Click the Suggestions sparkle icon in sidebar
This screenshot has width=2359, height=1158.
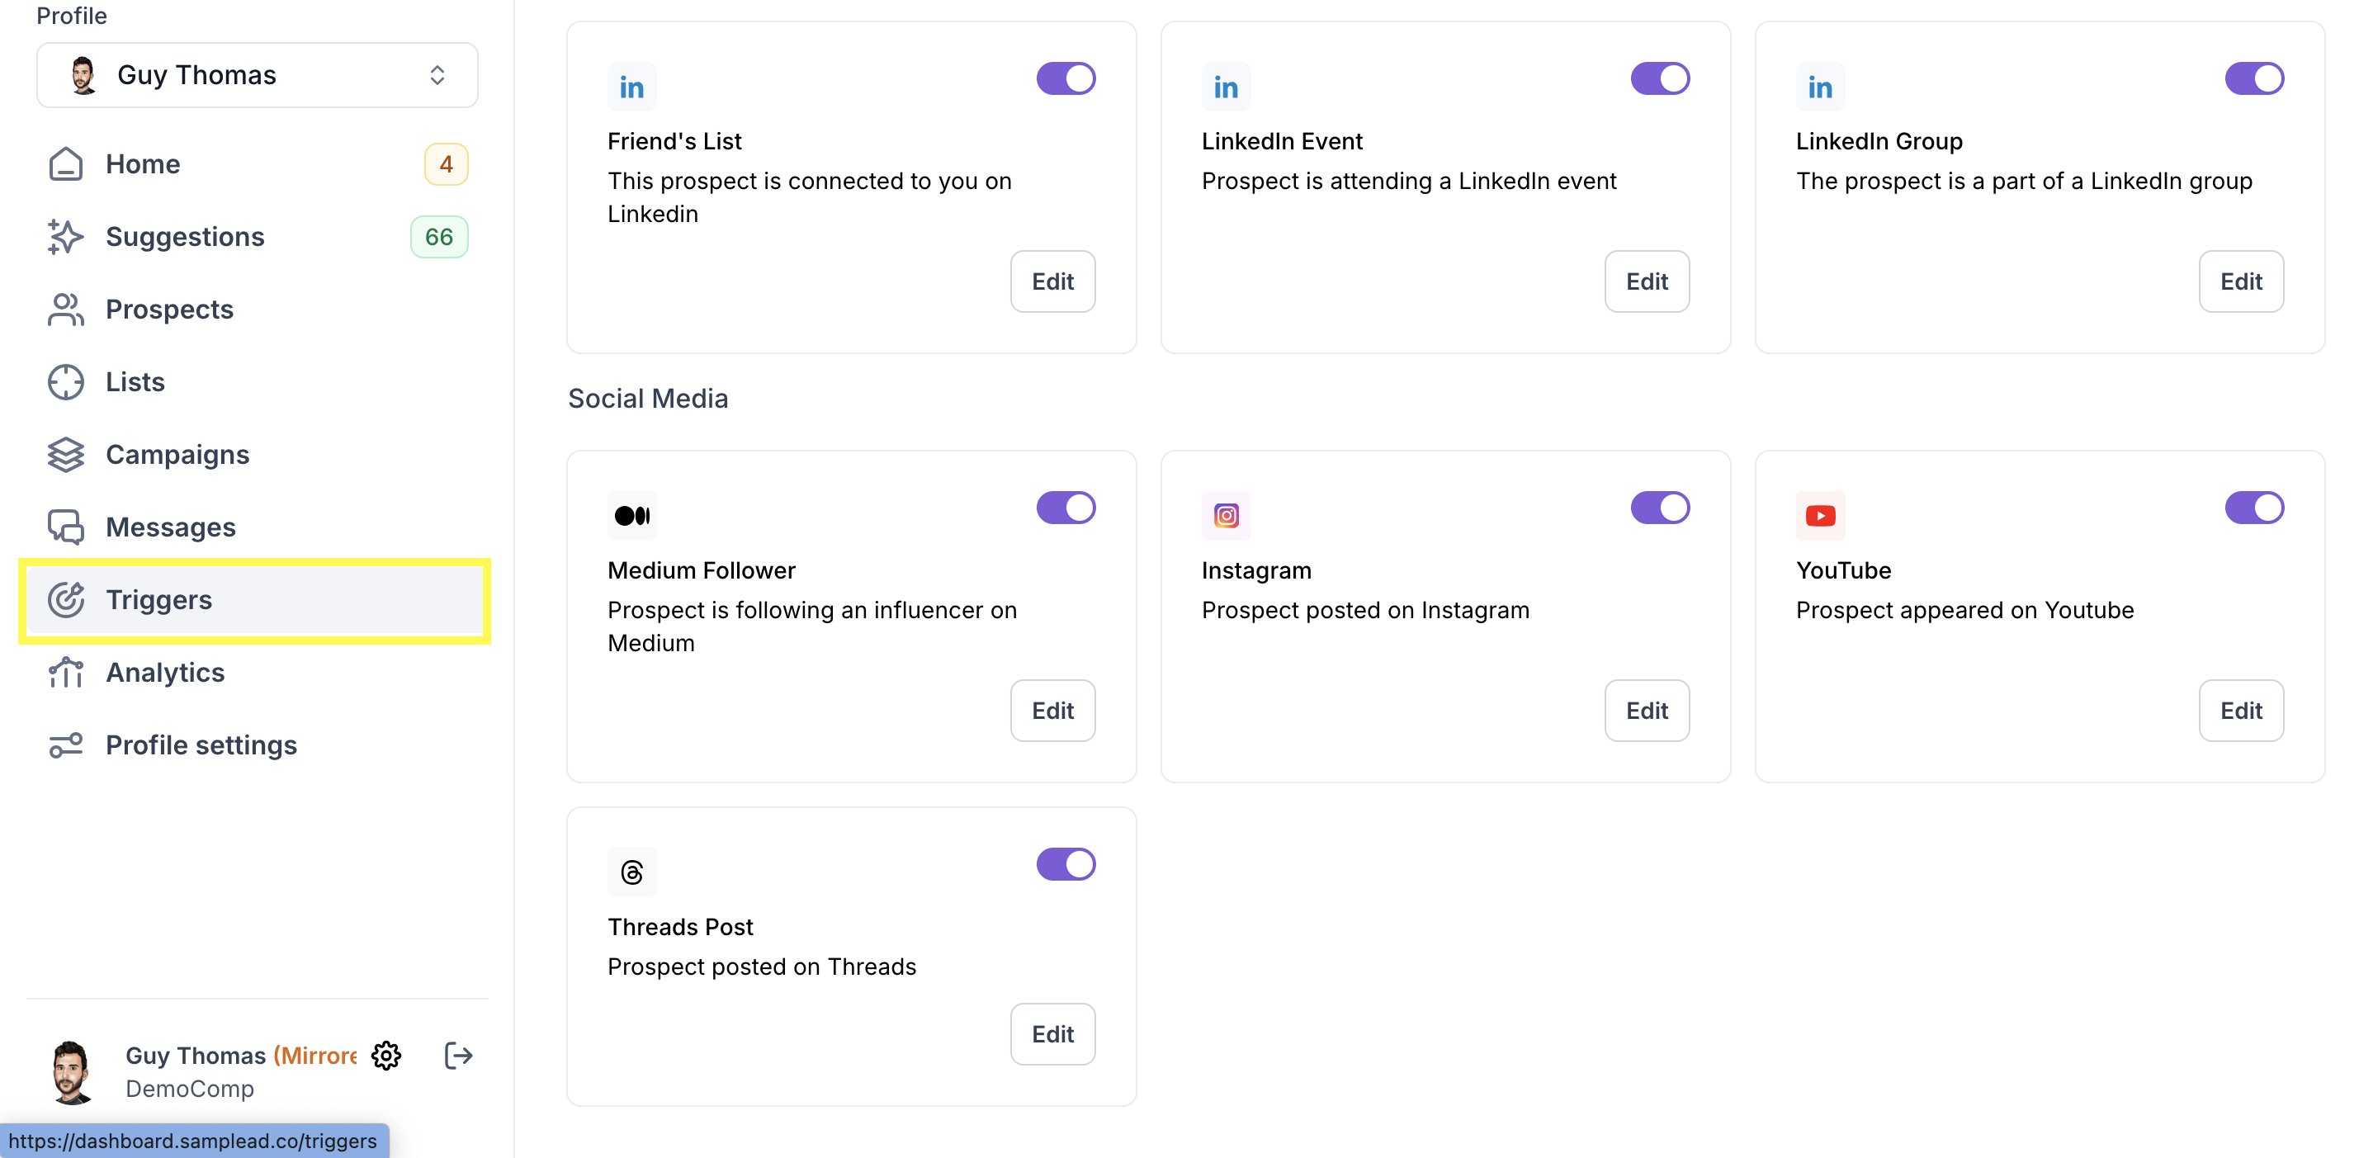[x=65, y=236]
